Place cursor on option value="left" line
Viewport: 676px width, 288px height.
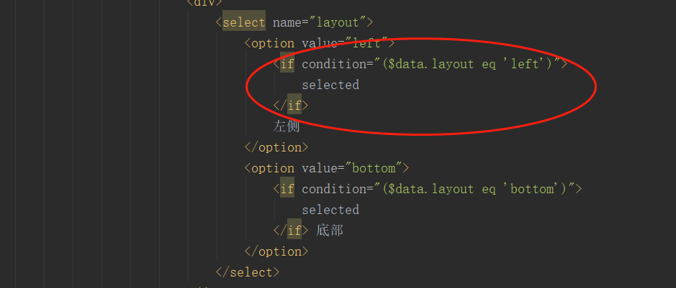319,43
